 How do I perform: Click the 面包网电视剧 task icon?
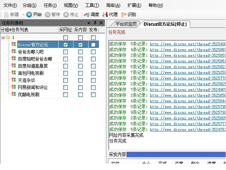14,73
